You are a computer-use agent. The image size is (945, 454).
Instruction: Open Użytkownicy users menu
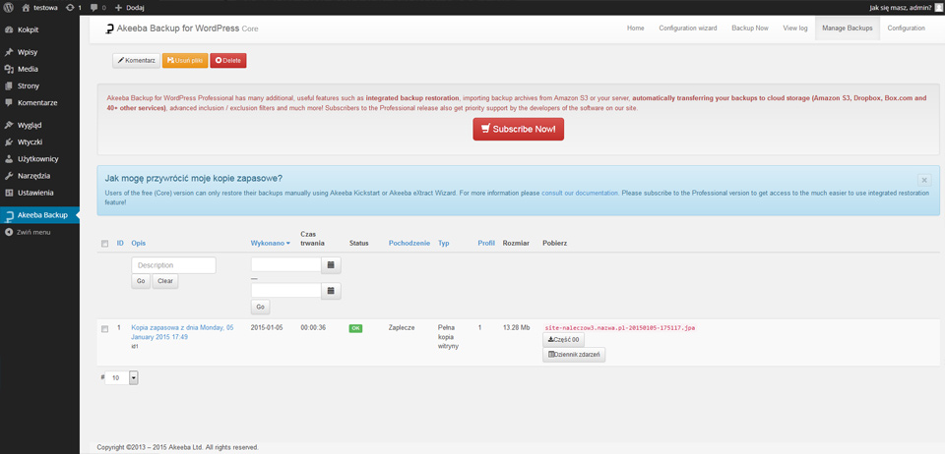point(39,159)
